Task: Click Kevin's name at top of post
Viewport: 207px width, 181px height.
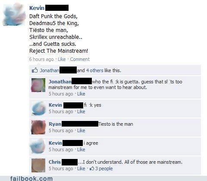Action: click(x=37, y=8)
